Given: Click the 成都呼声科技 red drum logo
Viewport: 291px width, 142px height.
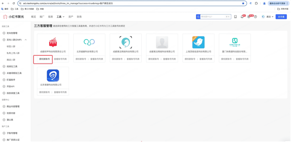Looking at the screenshot, I should click(x=53, y=42).
